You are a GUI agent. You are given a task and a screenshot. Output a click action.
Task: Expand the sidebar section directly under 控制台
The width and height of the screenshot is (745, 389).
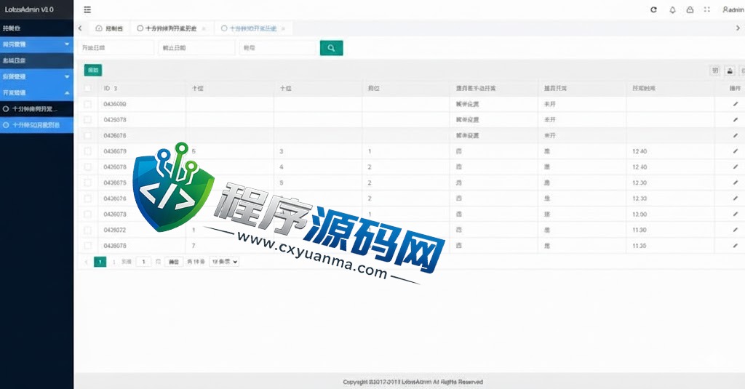click(36, 44)
